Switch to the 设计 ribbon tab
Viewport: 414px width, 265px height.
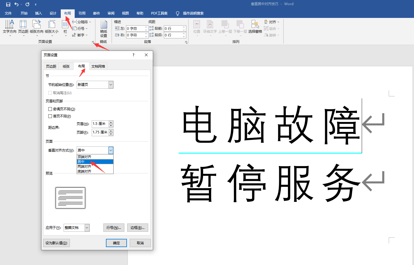tap(53, 13)
